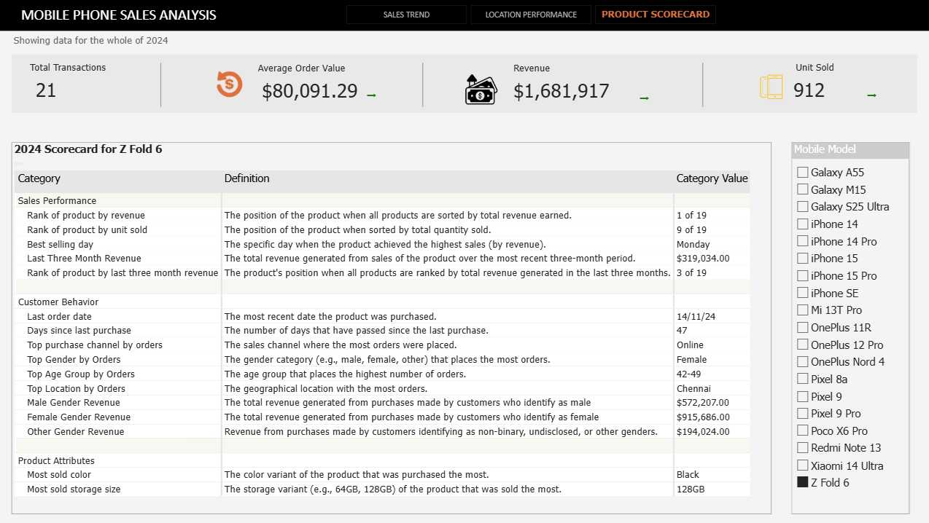The image size is (929, 523).
Task: Check the iPhone 15 Pro checkbox
Action: (803, 276)
